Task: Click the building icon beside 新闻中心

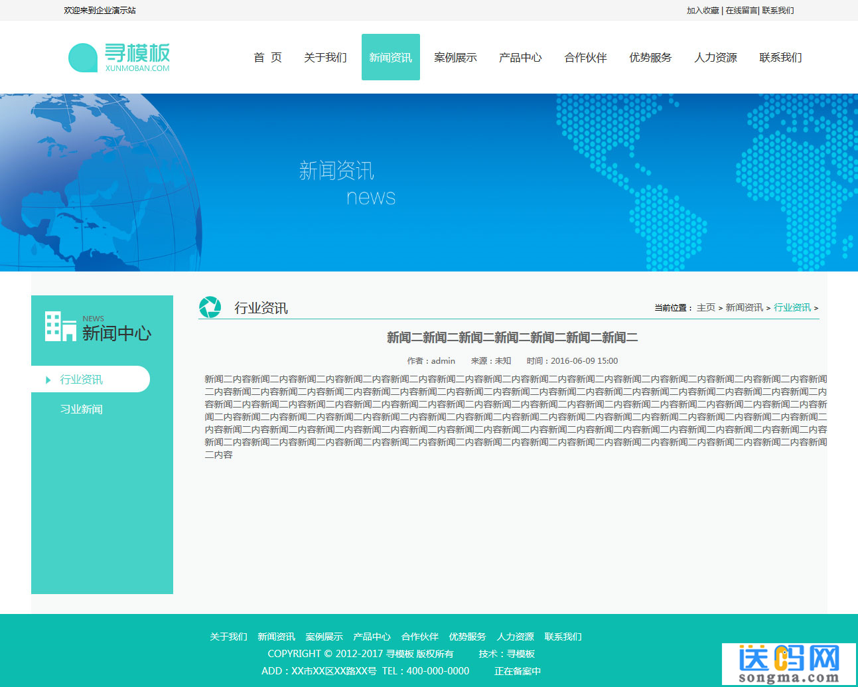Action: [x=60, y=327]
